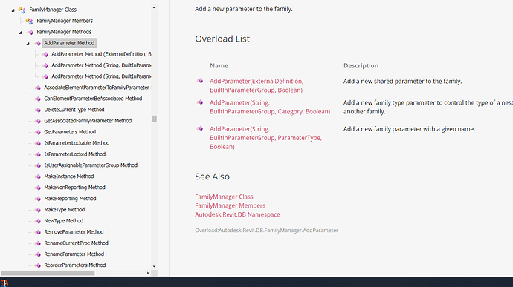Click the scroll down arrow of tree

154,266
